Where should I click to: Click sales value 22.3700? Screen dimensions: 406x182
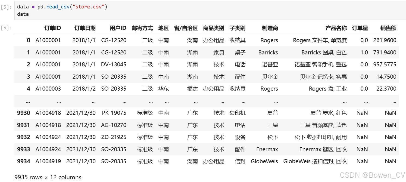(386, 89)
